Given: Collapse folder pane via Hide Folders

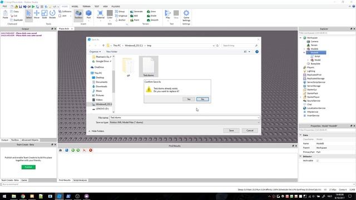Looking at the screenshot, I should click(x=96, y=131).
